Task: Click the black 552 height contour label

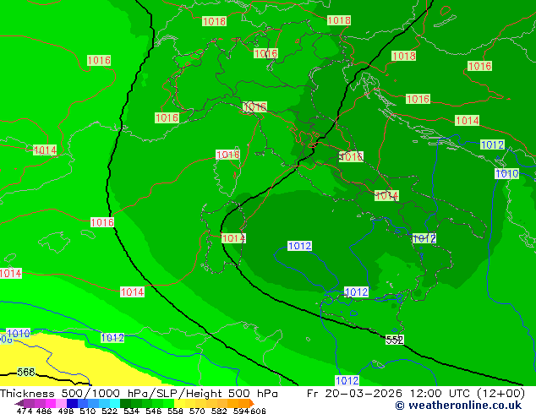Action: coord(395,340)
